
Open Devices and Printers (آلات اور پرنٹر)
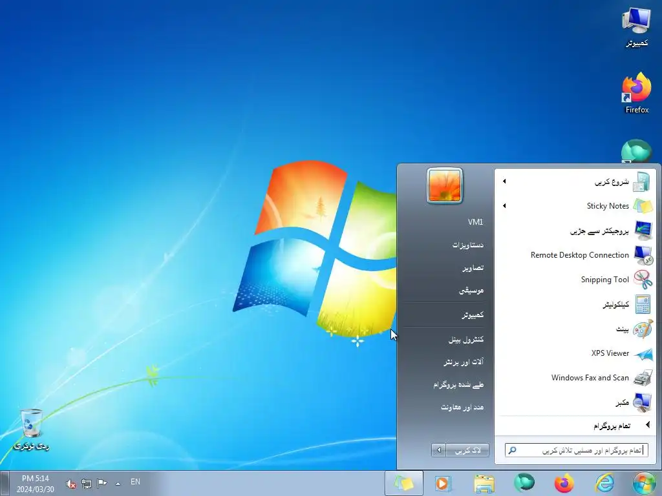(463, 362)
